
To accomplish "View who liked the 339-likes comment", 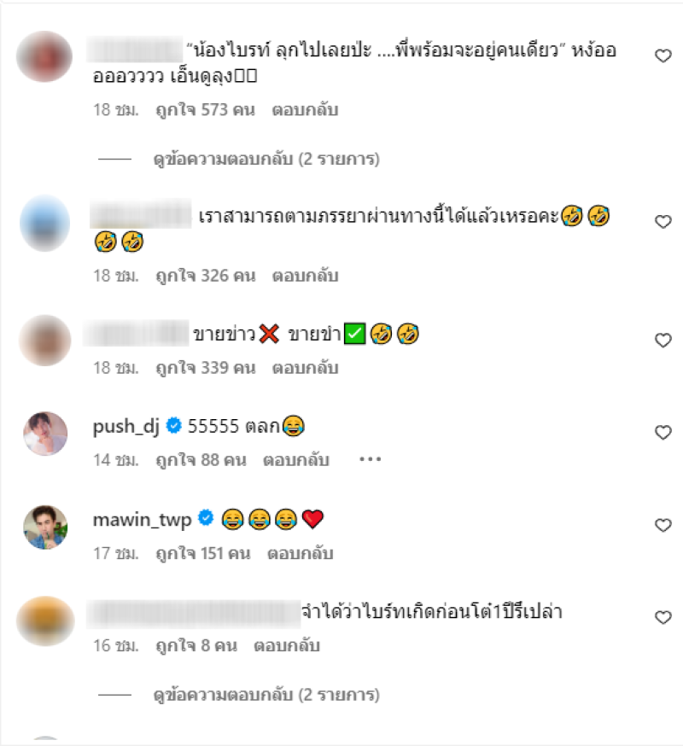I will (x=206, y=368).
